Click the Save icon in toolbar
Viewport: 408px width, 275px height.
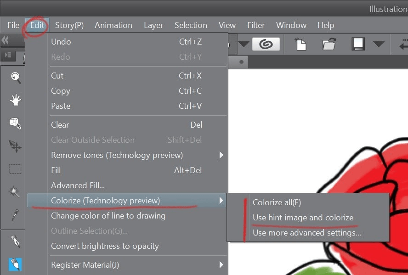(x=358, y=44)
